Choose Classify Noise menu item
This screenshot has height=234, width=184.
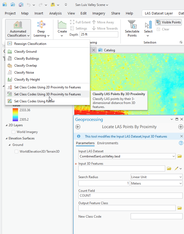pos(48,73)
